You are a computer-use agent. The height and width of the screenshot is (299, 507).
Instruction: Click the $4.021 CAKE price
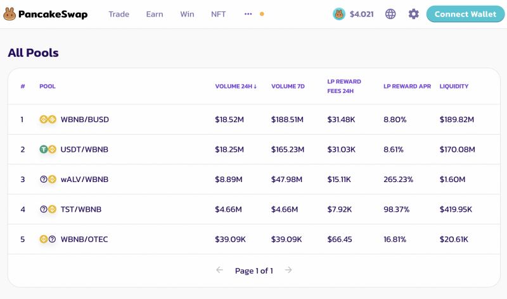coord(361,14)
